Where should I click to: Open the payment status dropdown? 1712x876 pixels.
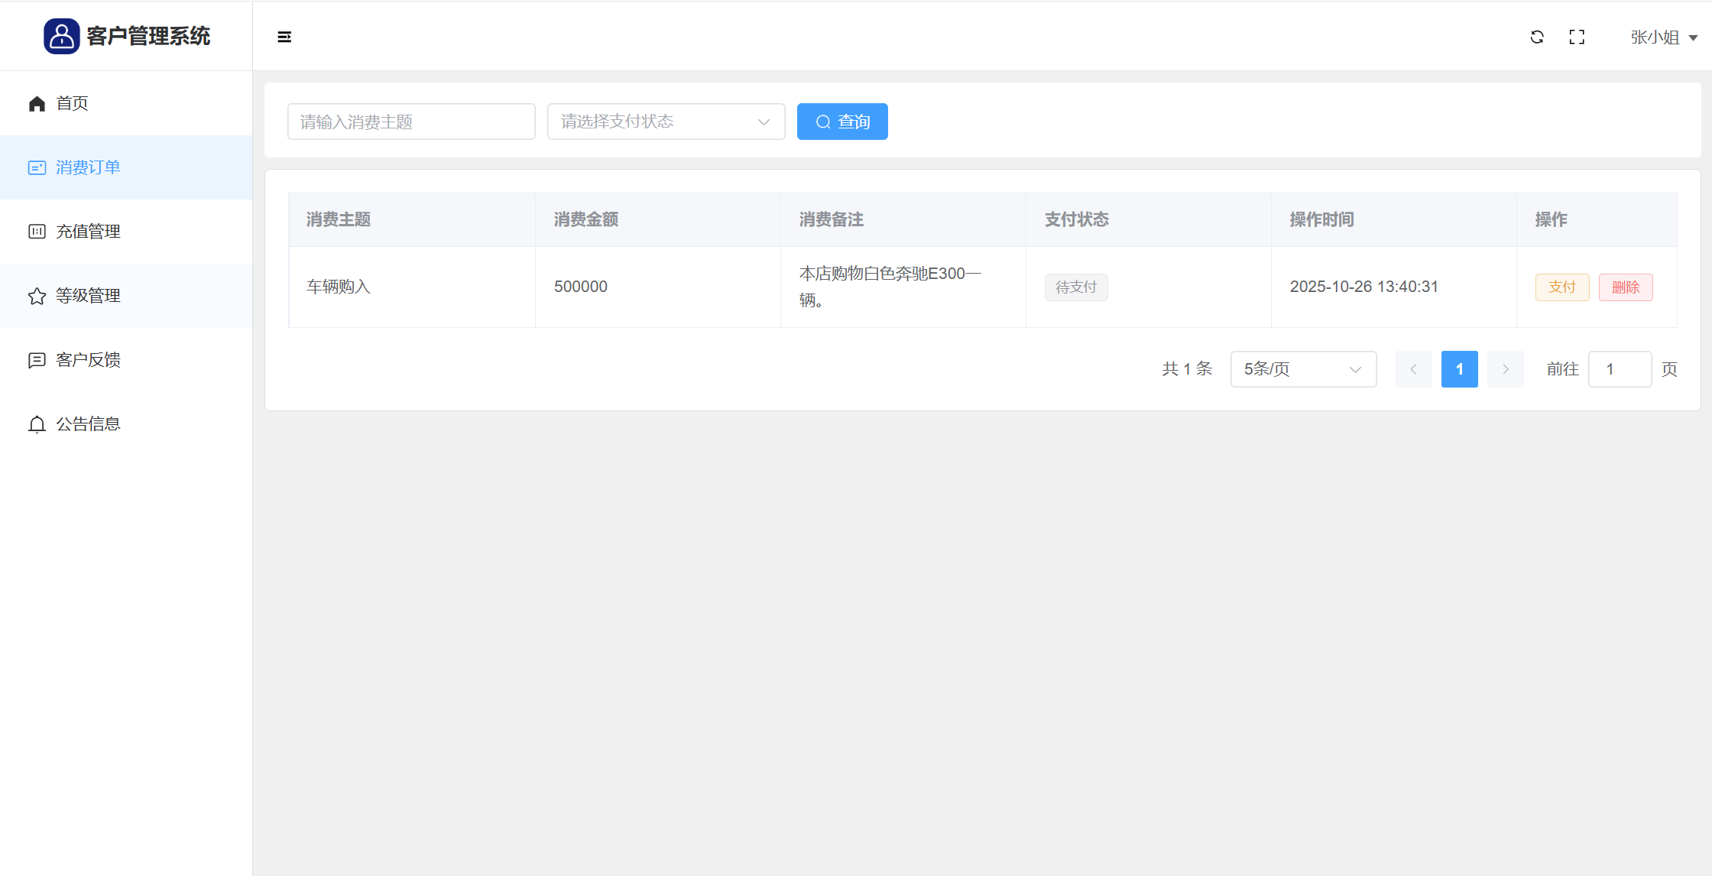(x=666, y=122)
